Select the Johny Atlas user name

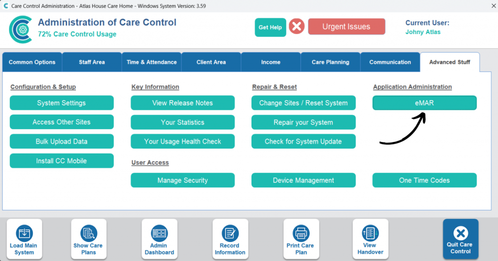(x=423, y=32)
